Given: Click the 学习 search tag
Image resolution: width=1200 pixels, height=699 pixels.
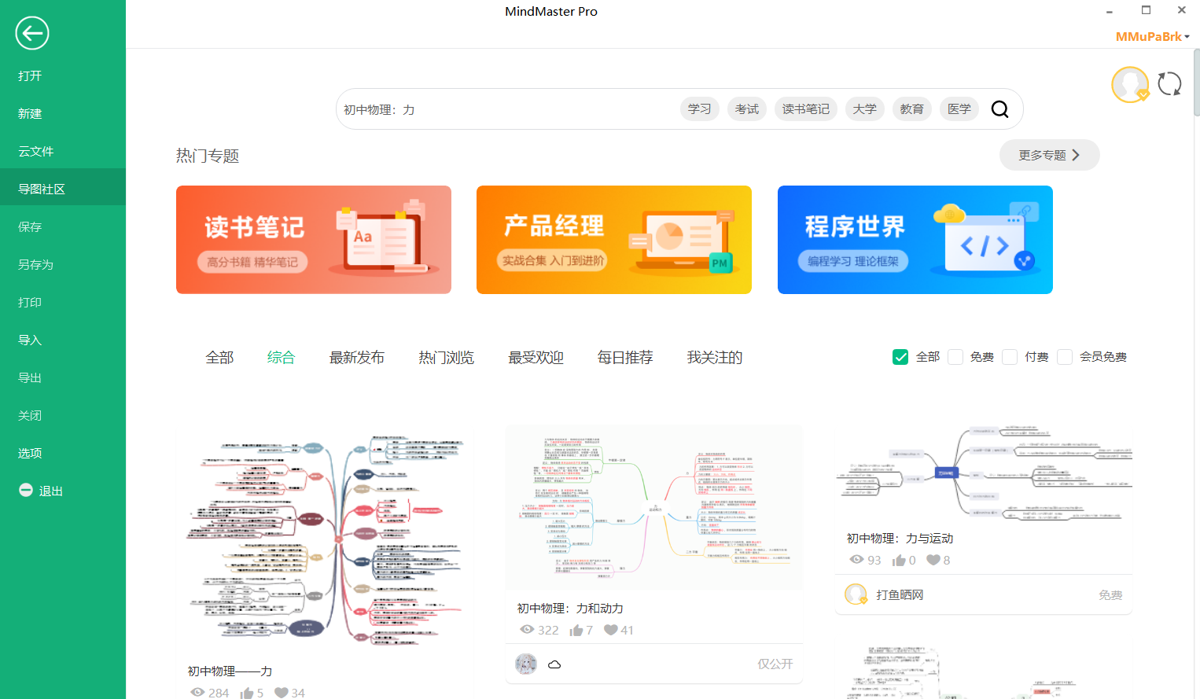Looking at the screenshot, I should coord(699,109).
